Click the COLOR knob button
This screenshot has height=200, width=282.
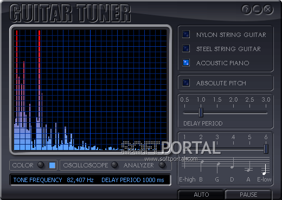click(41, 165)
